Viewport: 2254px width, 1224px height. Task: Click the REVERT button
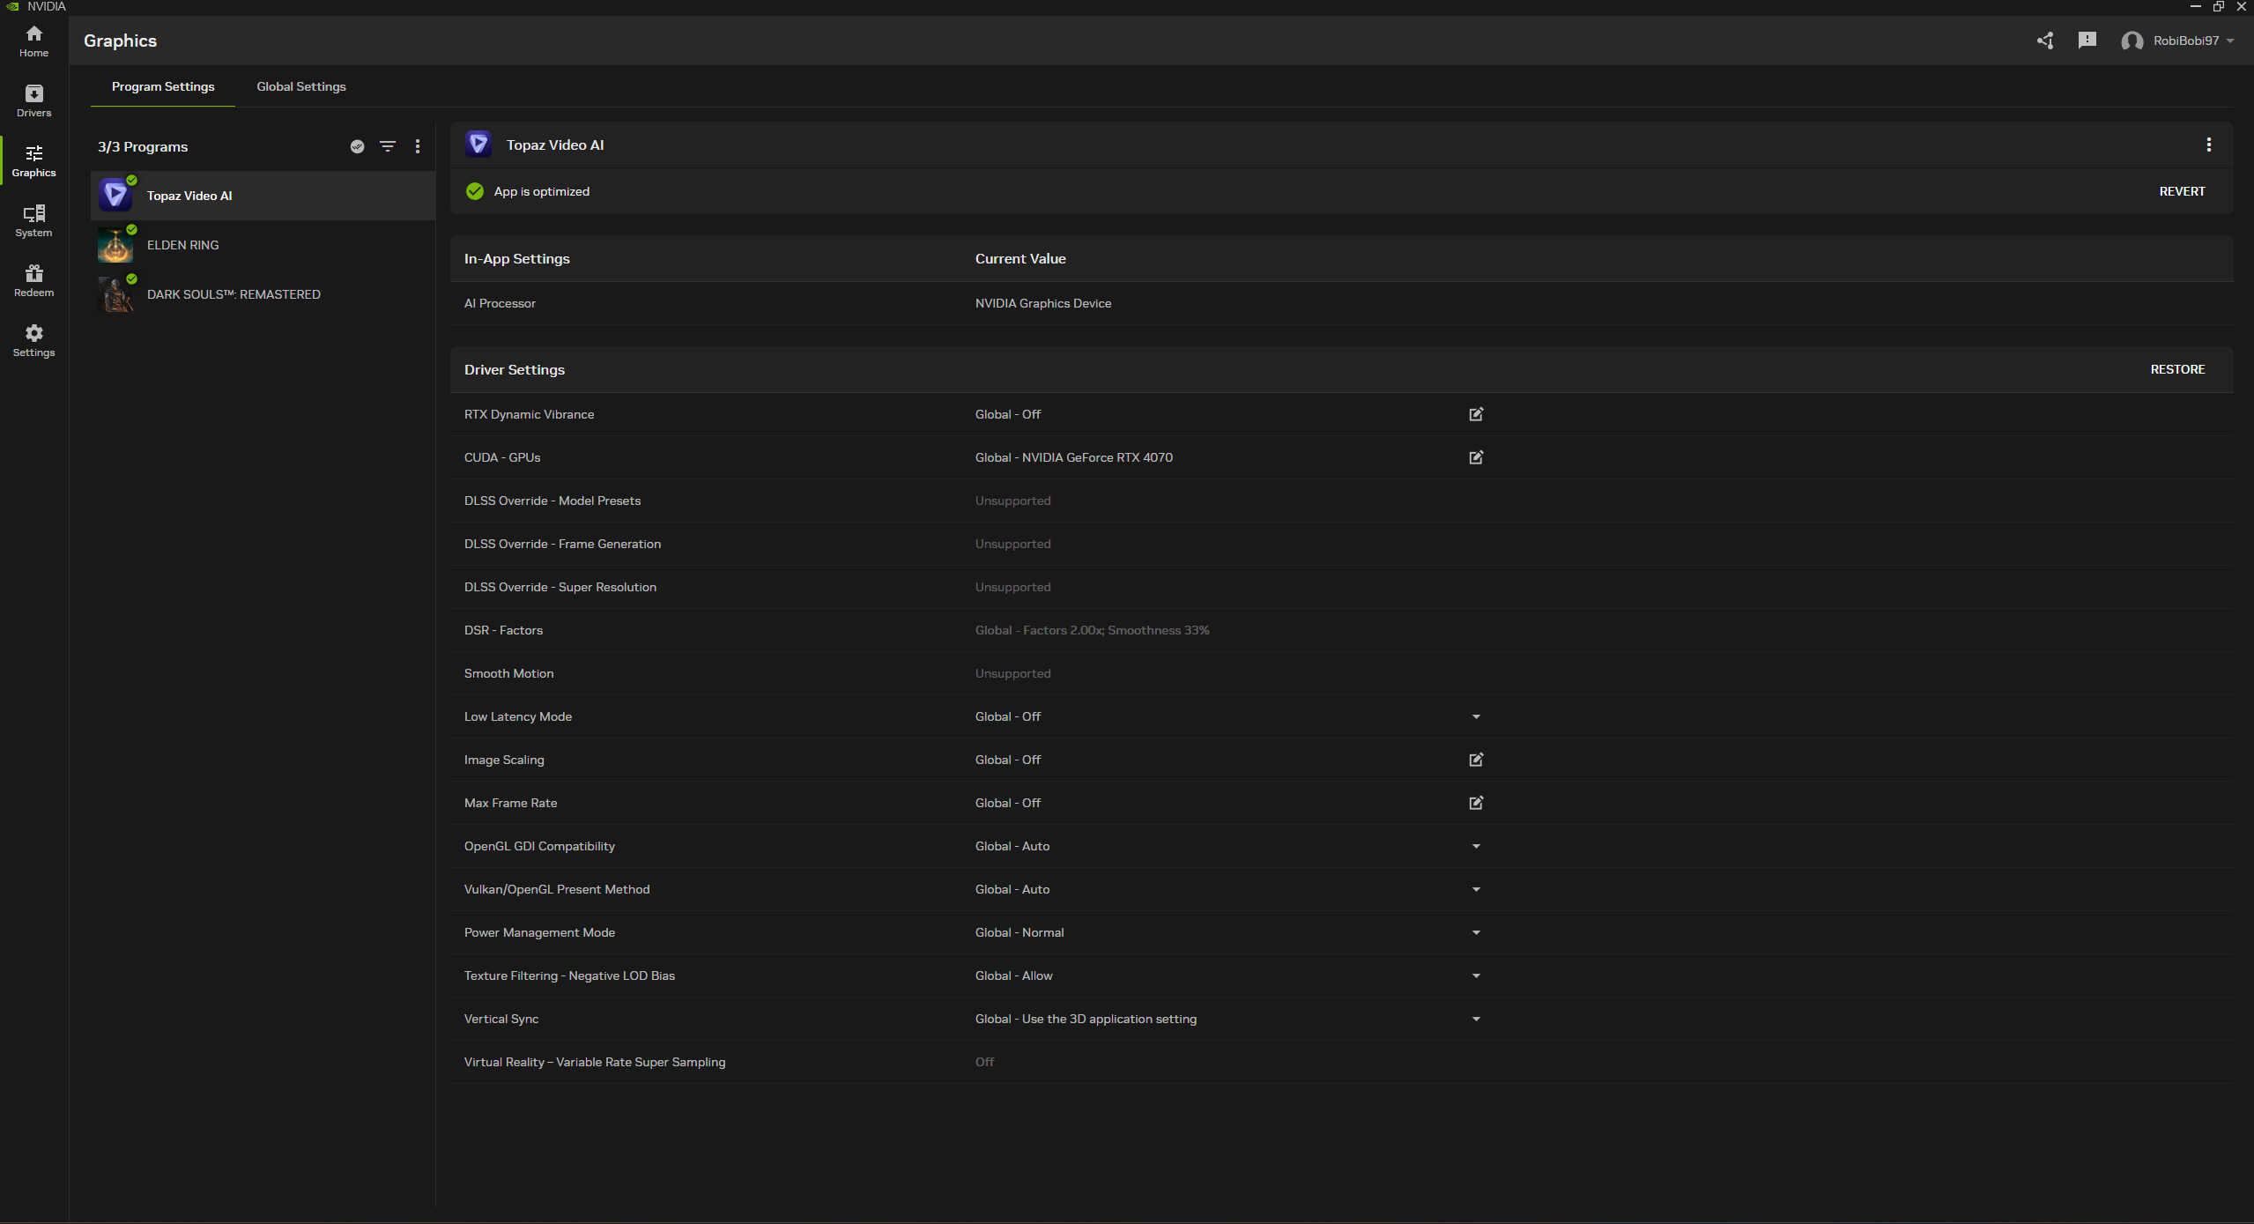pyautogui.click(x=2182, y=191)
